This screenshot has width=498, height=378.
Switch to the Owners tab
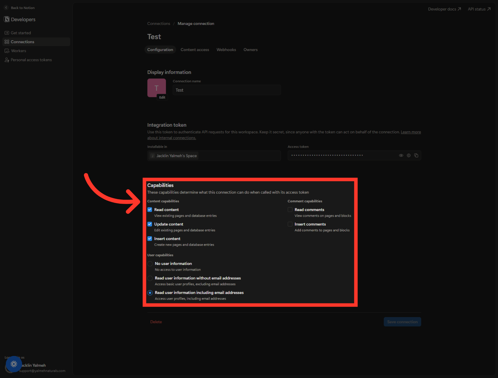click(250, 50)
